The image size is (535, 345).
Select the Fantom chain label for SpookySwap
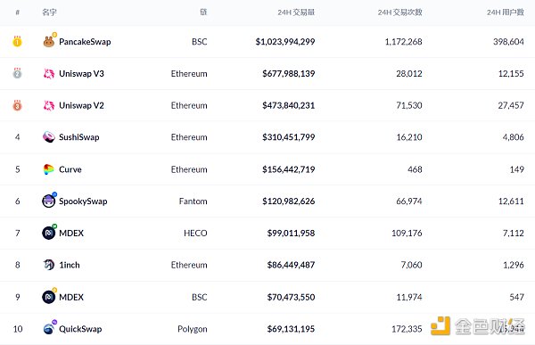193,201
